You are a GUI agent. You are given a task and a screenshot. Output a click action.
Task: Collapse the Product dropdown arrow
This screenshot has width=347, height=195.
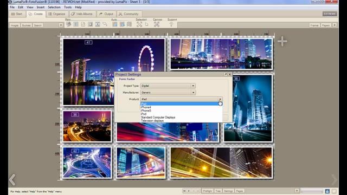coord(220,99)
